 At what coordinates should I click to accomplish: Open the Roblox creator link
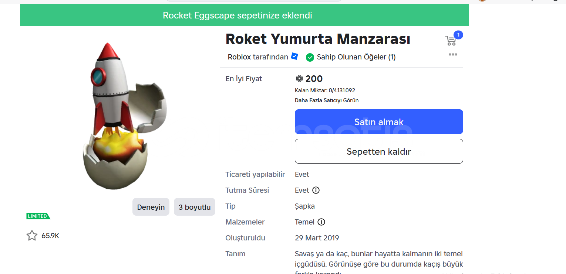tap(239, 57)
